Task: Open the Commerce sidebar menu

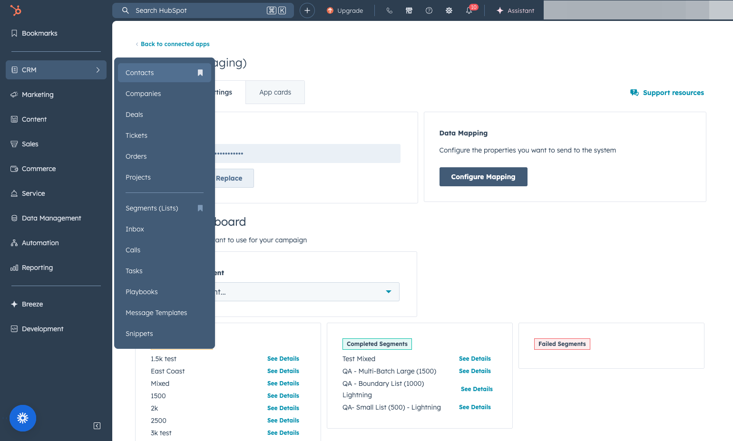Action: pos(56,169)
